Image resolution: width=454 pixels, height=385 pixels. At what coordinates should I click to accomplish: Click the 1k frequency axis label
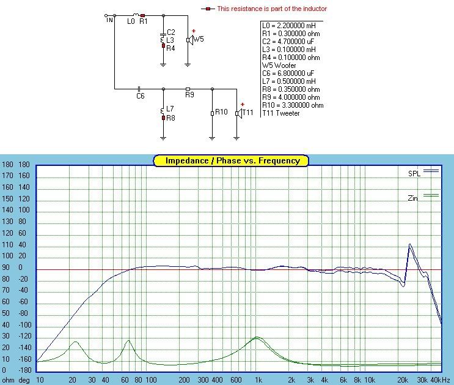(x=258, y=380)
